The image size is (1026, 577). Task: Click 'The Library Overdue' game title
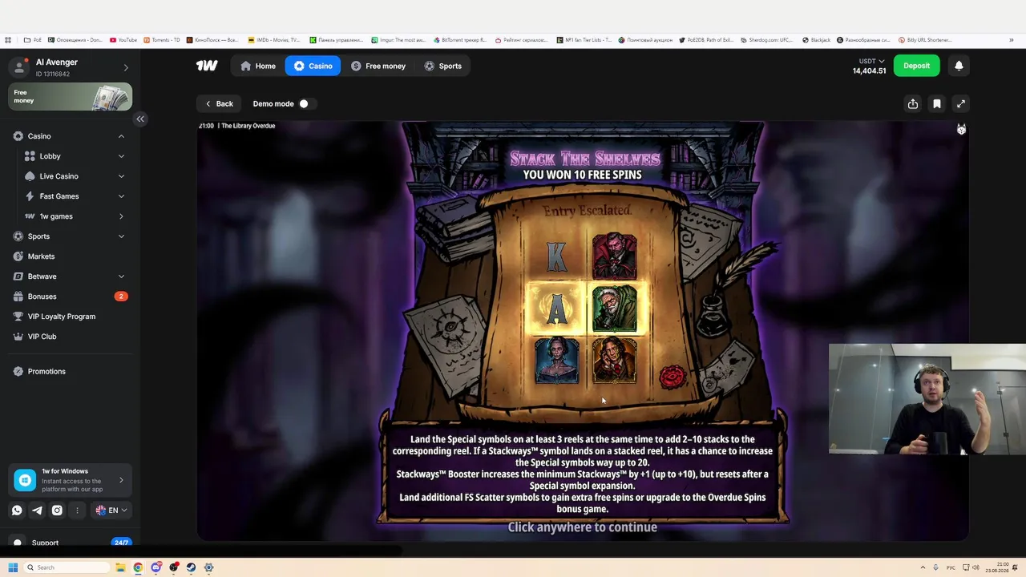tap(248, 126)
